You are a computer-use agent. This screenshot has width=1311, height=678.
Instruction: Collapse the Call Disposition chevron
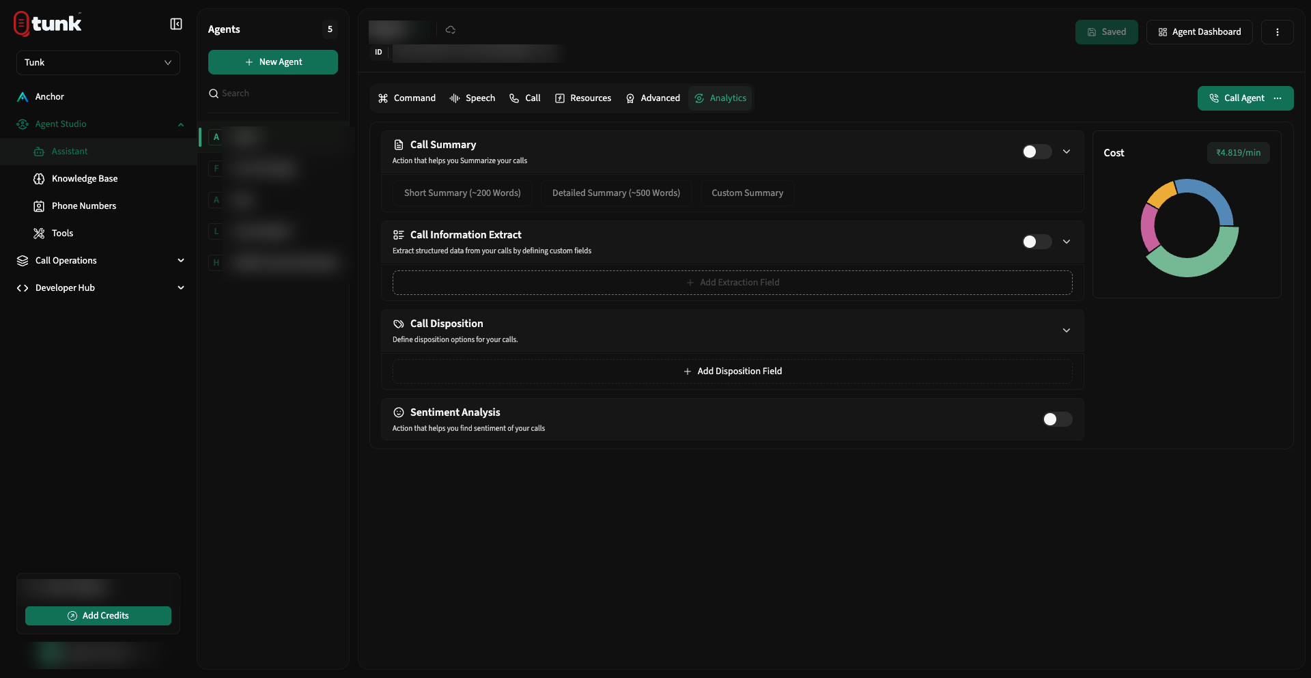click(x=1067, y=330)
